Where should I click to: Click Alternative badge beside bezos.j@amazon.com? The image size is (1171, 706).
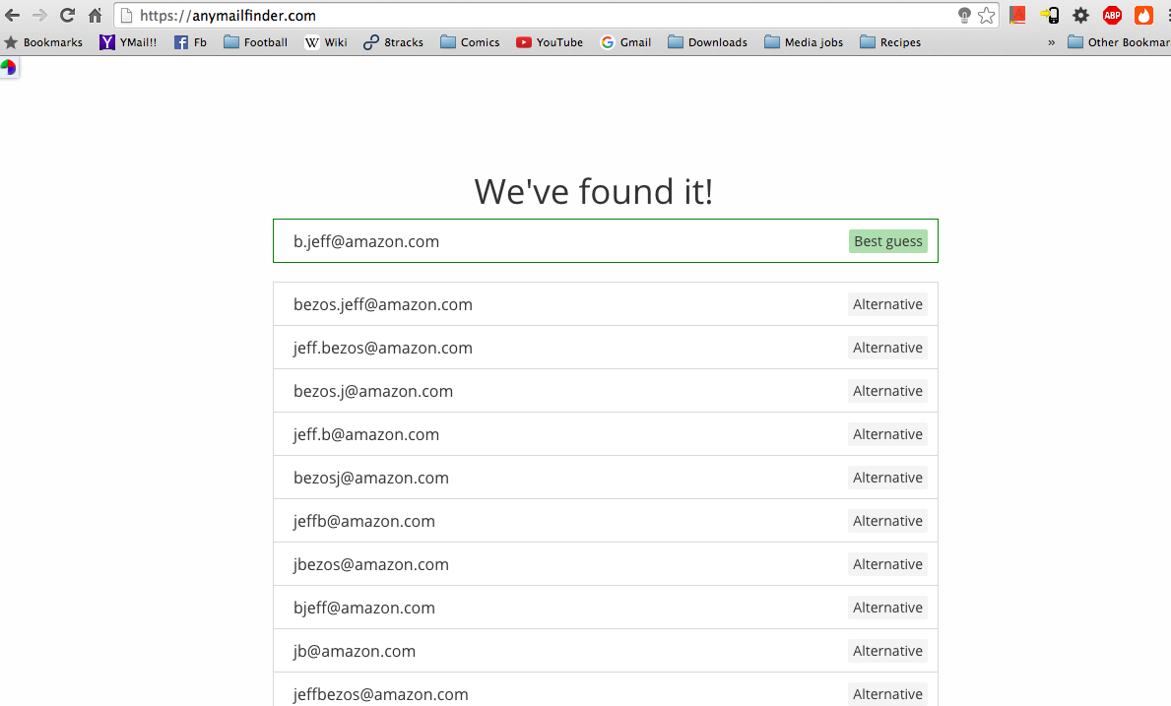888,391
